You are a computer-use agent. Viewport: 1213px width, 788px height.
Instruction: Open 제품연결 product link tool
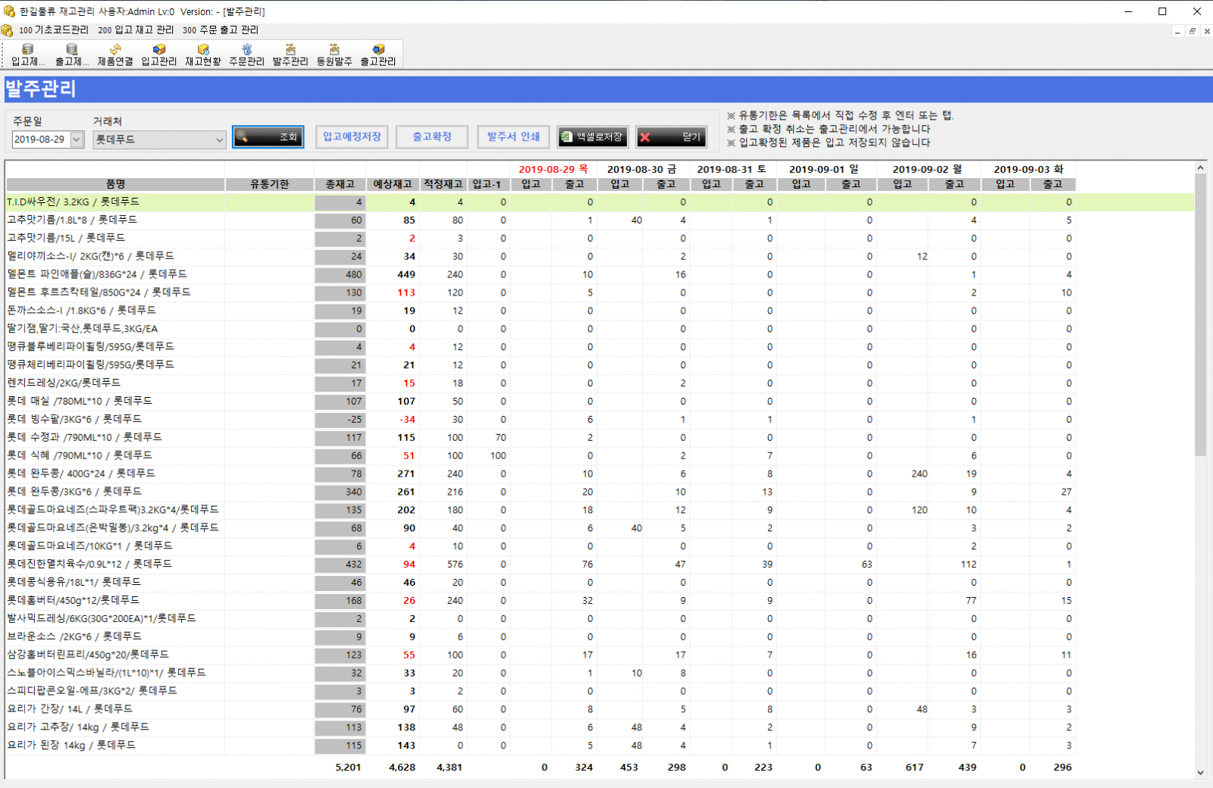(x=115, y=55)
